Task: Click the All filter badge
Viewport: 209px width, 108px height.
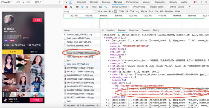Action: point(116,11)
